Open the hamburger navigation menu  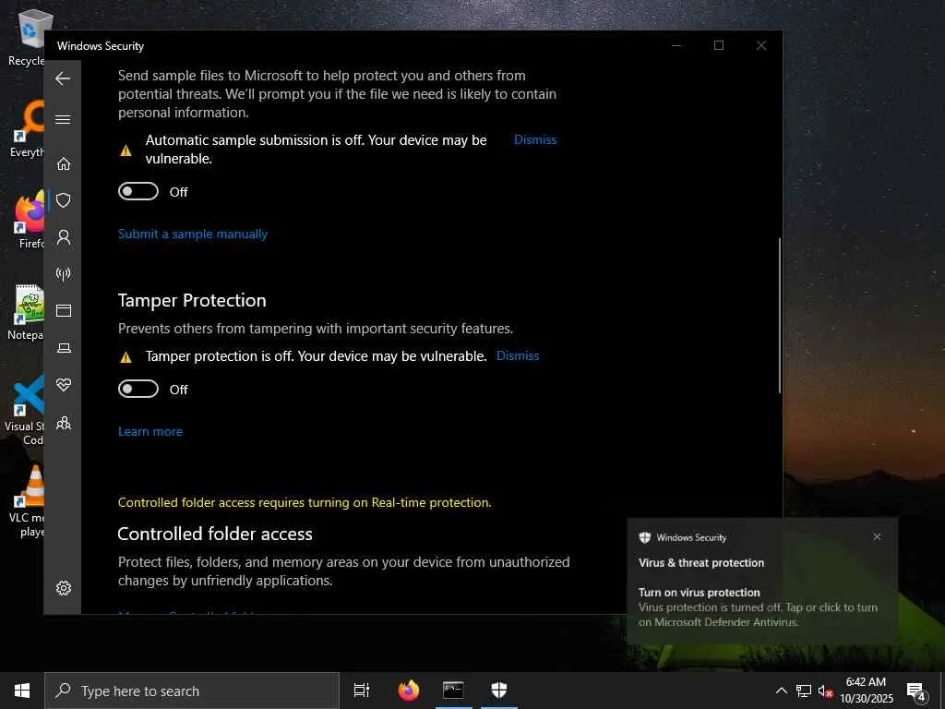(x=63, y=119)
